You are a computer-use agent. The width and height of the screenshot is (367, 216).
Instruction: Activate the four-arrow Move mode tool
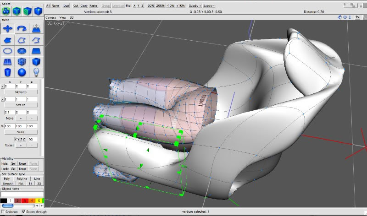click(7, 29)
